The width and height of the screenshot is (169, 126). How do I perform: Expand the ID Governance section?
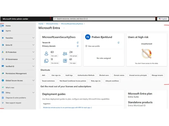(33, 59)
